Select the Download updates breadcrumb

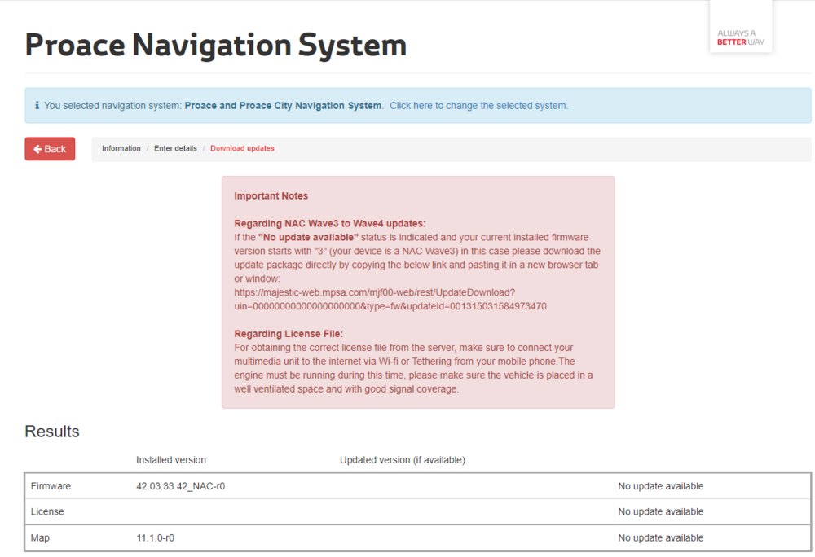242,148
